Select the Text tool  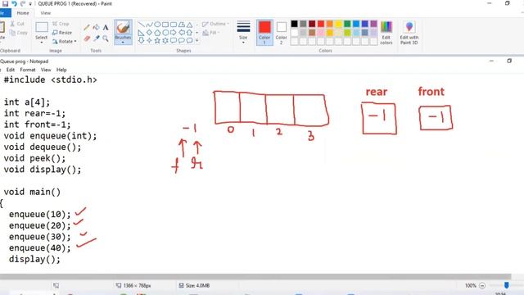click(106, 27)
